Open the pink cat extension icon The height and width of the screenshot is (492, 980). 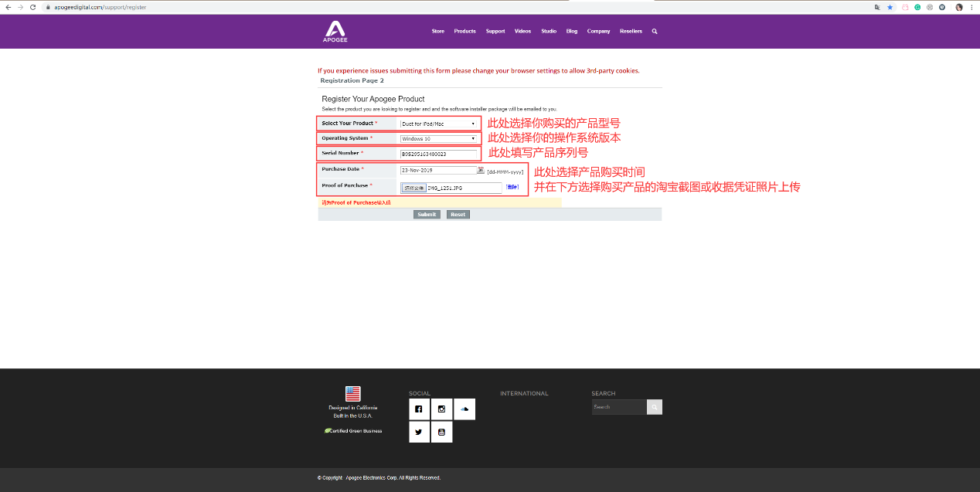(906, 7)
